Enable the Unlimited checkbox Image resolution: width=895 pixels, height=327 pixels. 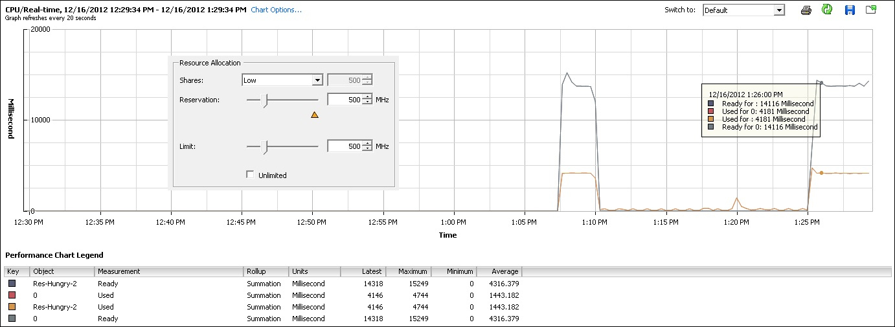(x=250, y=175)
